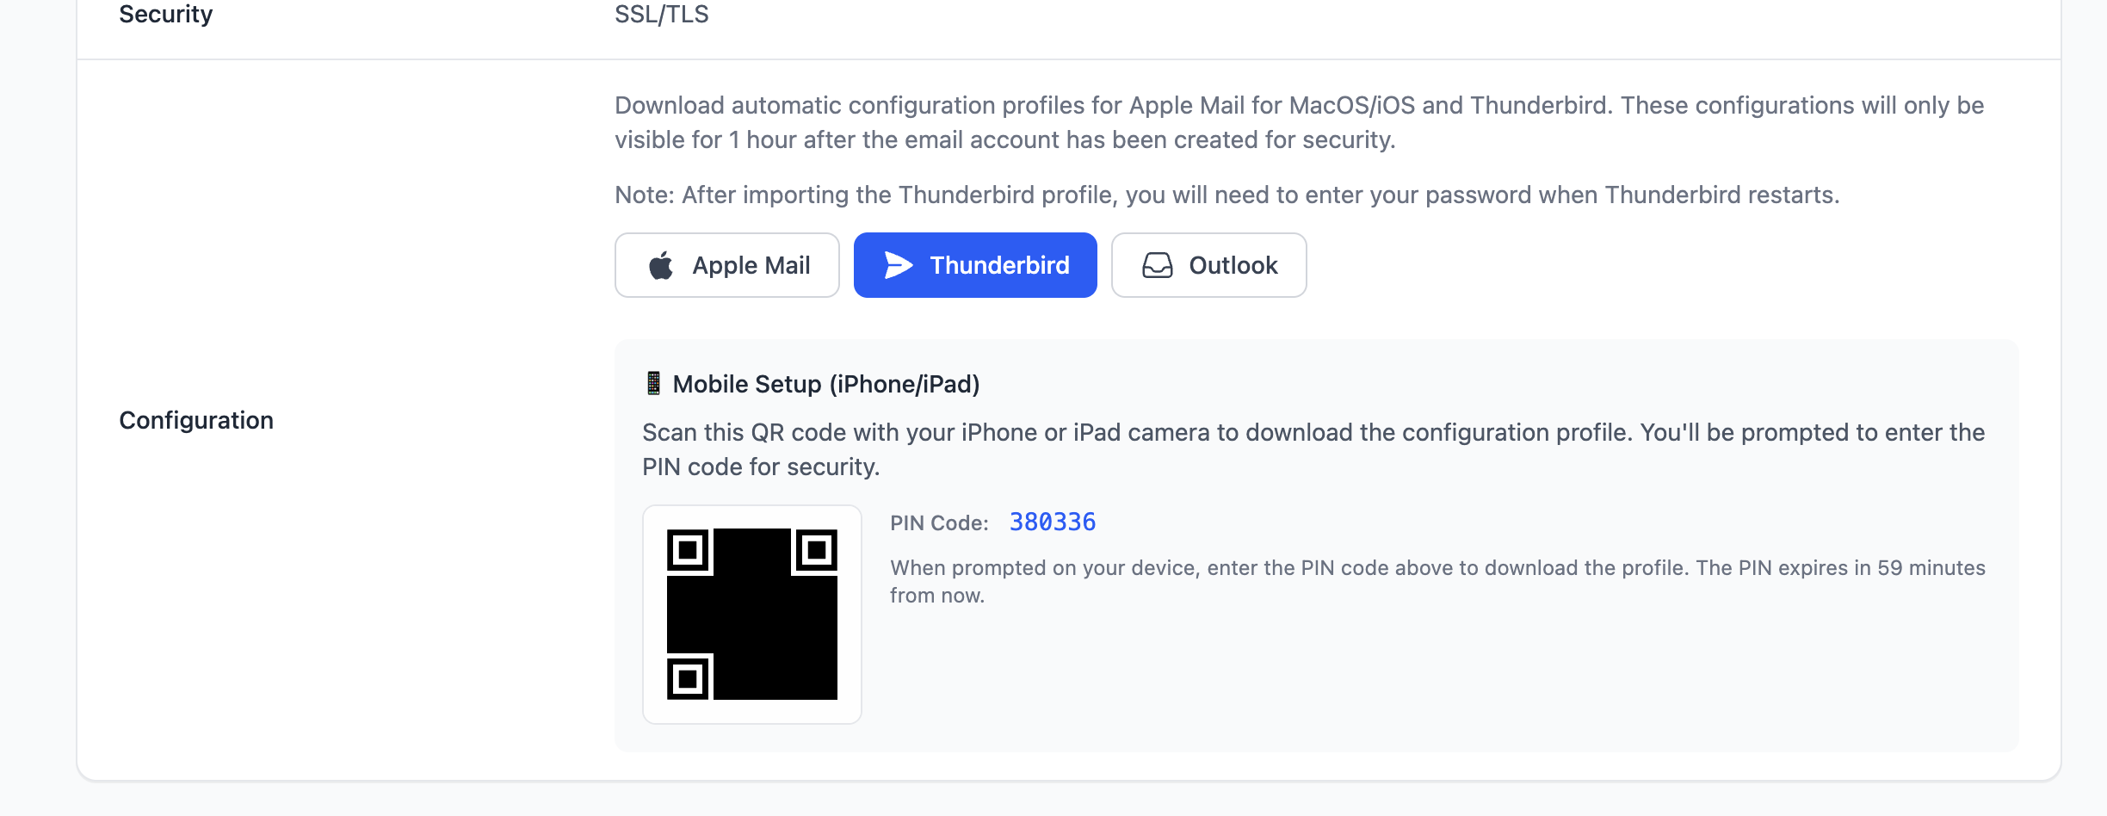
Task: Select the SSL/TLS security value
Action: (660, 14)
